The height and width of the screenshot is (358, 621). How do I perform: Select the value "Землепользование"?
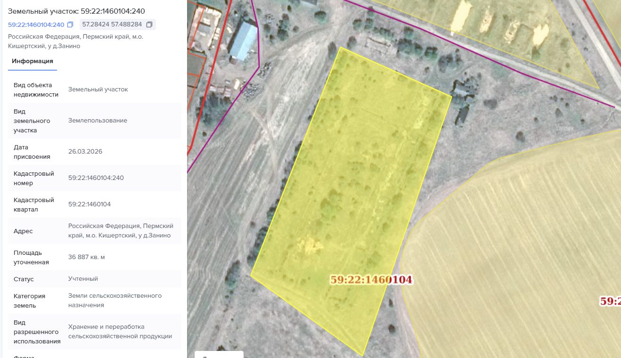[x=98, y=121]
